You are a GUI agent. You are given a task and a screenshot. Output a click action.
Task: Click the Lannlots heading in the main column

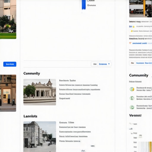click(x=30, y=116)
